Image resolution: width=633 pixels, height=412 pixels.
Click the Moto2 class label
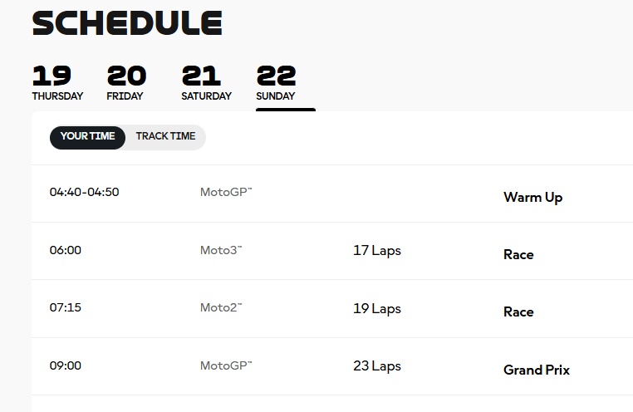221,307
